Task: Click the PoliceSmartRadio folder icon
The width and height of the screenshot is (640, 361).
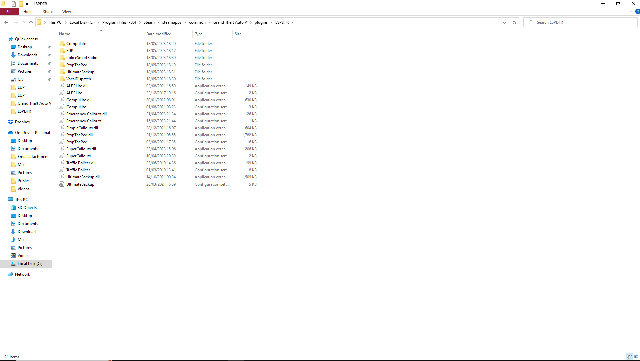Action: coord(62,58)
